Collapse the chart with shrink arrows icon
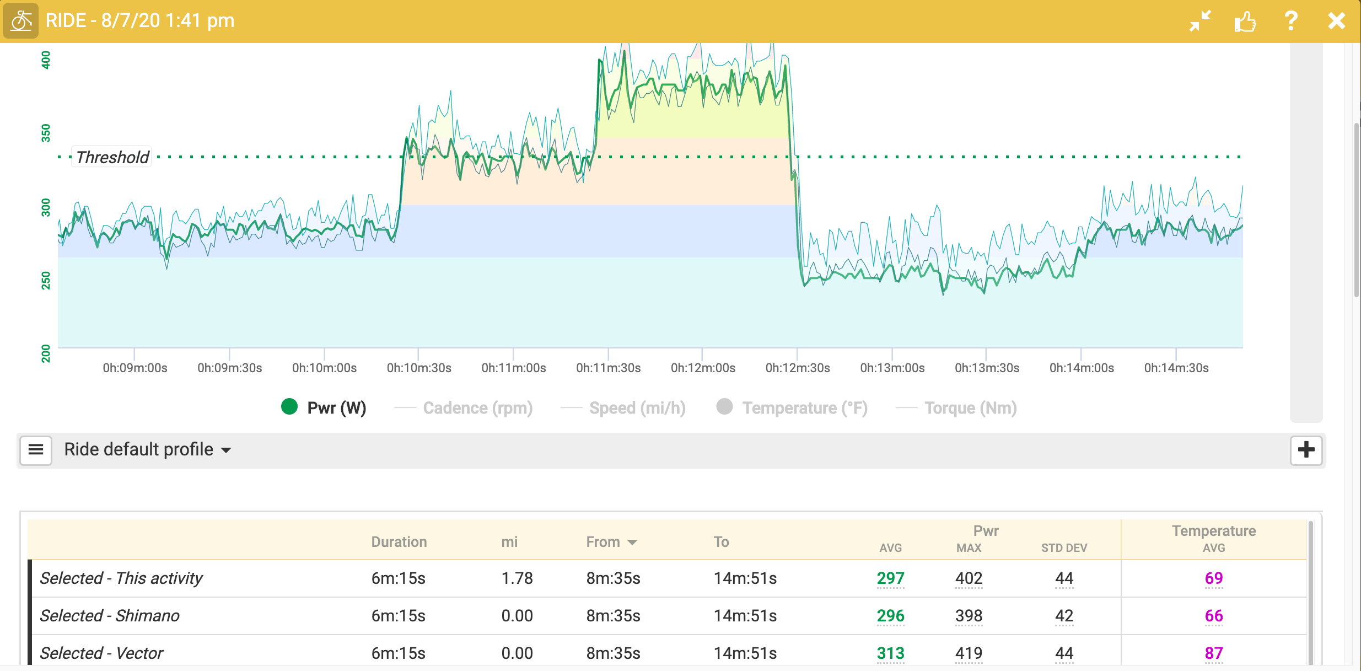 (1200, 21)
